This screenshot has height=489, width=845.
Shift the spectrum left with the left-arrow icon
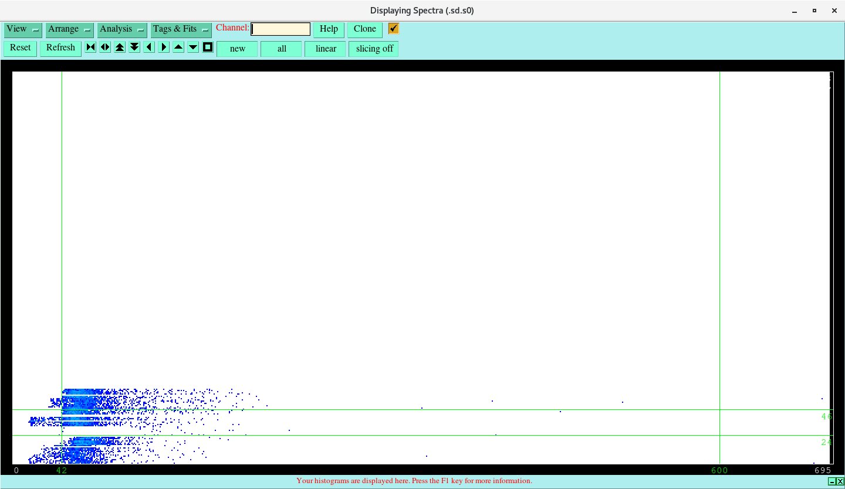[x=148, y=47]
